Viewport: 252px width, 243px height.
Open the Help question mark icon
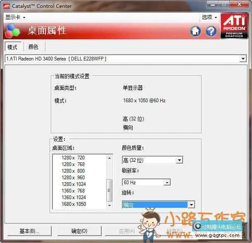pyautogui.click(x=211, y=31)
